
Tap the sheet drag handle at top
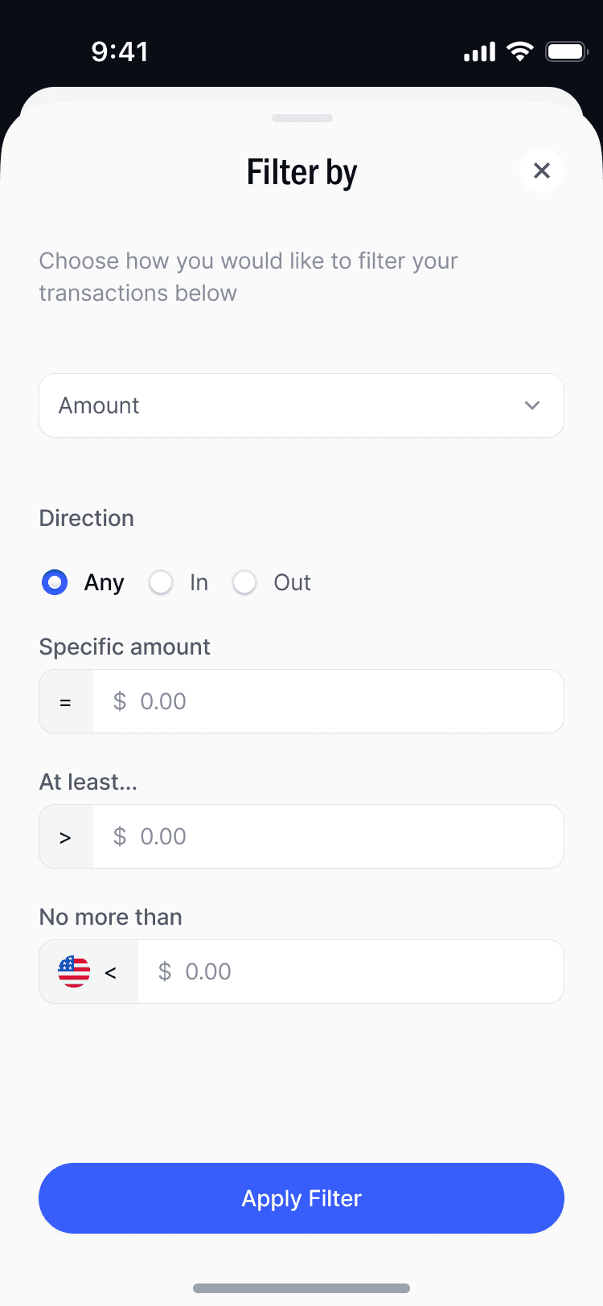click(302, 118)
